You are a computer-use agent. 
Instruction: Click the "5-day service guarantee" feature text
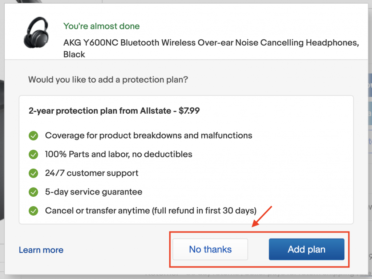pos(94,192)
